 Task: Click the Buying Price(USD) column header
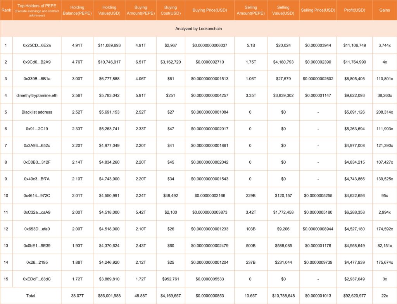[210, 10]
